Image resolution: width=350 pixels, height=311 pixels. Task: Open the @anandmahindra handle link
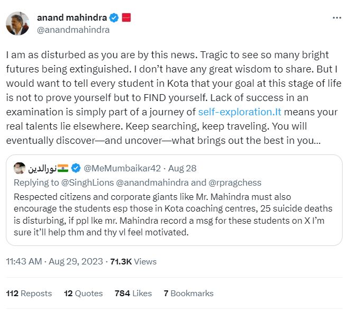(73, 30)
